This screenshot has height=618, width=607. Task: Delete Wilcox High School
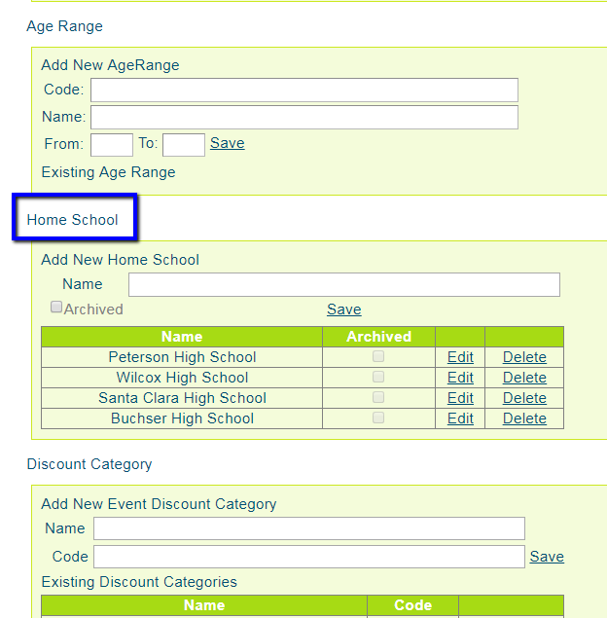pos(524,378)
